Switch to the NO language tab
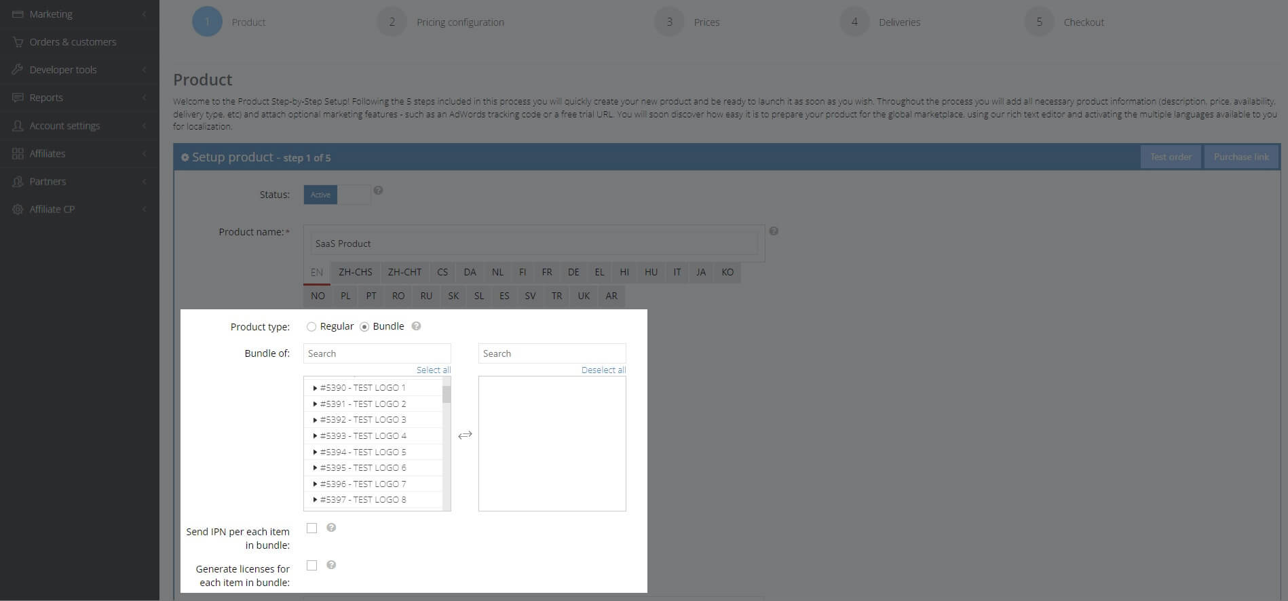The width and height of the screenshot is (1288, 601). tap(318, 296)
